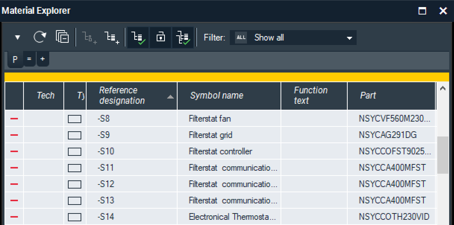
Task: Click the collapse all icon
Action: (62, 37)
